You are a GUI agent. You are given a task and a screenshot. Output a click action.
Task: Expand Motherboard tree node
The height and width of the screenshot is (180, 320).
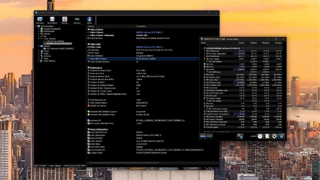[x=38, y=31]
